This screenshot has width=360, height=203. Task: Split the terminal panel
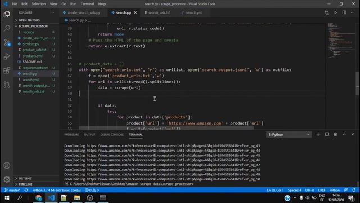327,134
